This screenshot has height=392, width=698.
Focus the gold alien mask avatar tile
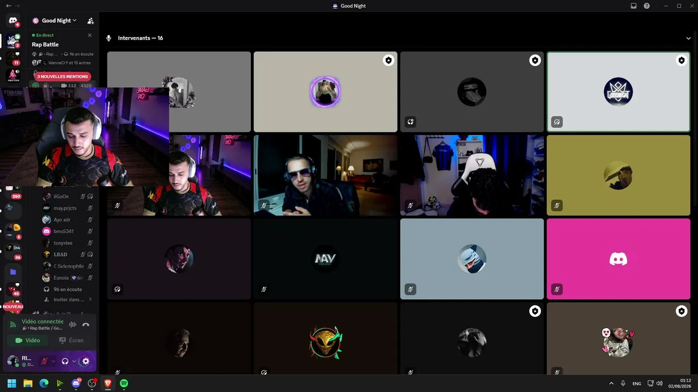tap(326, 339)
